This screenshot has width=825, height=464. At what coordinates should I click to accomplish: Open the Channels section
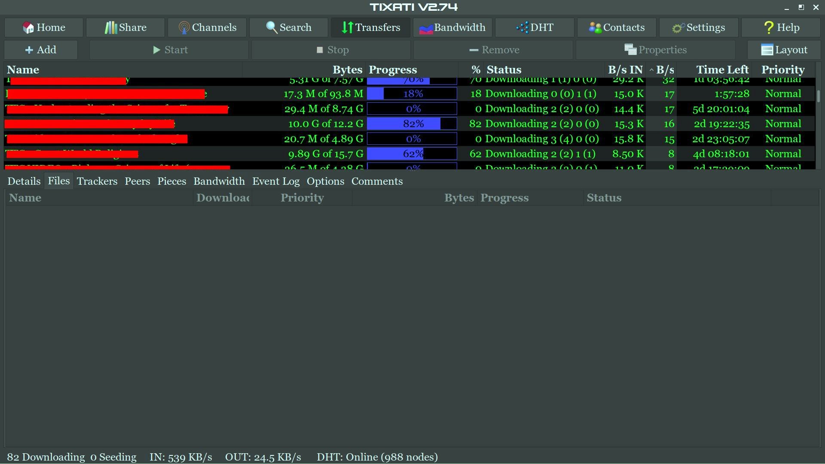tap(207, 27)
